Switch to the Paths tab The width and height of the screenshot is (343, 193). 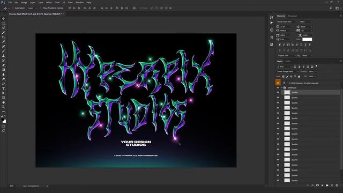coord(288,61)
